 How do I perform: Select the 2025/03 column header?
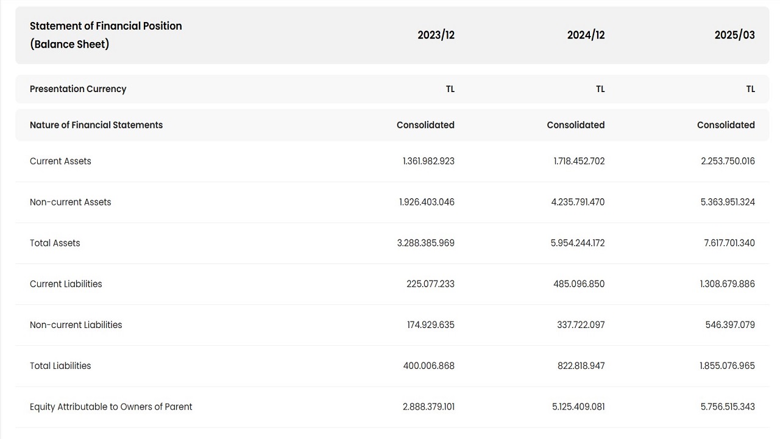734,35
